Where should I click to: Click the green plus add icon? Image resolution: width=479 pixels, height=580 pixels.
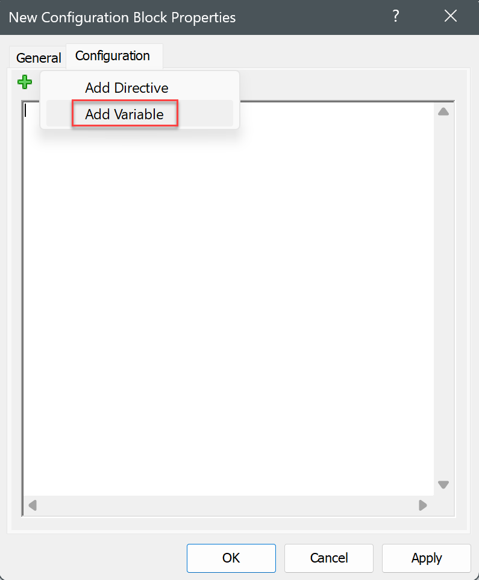pos(25,82)
